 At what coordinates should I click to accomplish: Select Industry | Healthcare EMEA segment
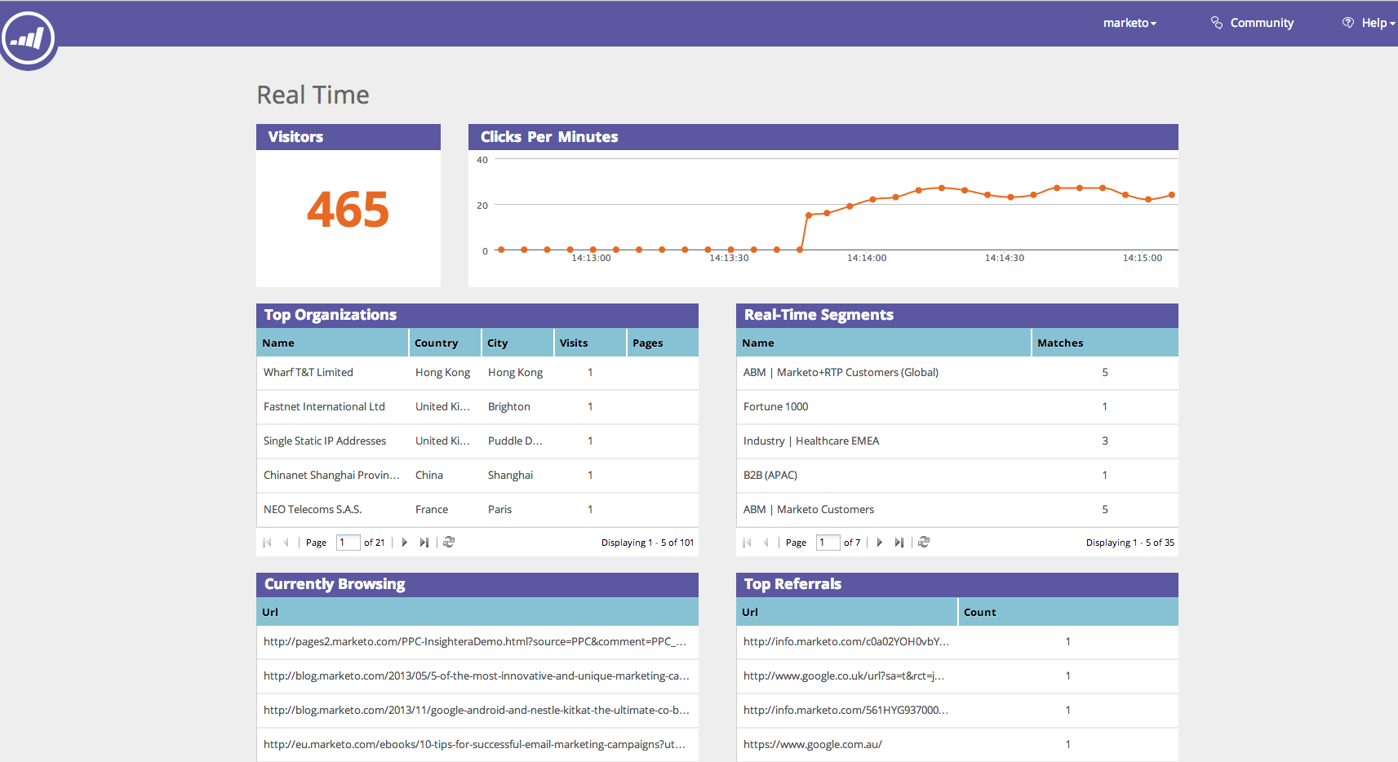[x=811, y=441]
